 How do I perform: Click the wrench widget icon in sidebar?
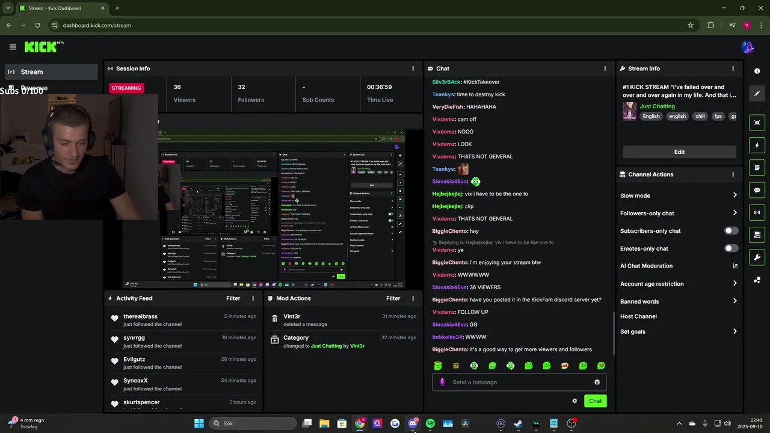pyautogui.click(x=757, y=257)
